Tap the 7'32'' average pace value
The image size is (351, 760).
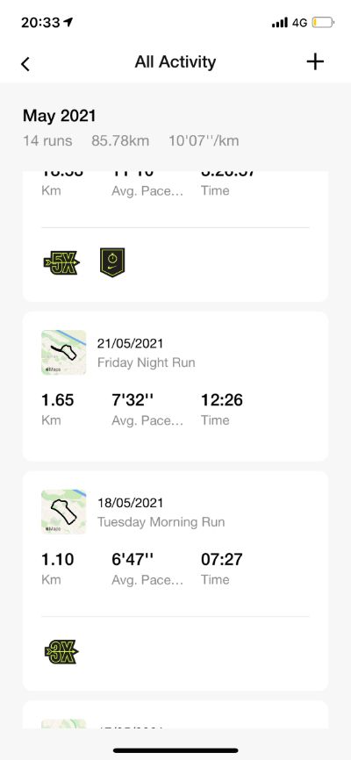[133, 400]
